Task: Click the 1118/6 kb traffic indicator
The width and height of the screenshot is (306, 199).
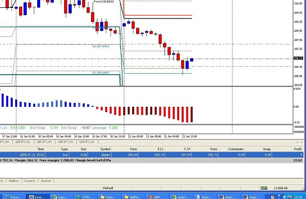Action: coord(281,188)
